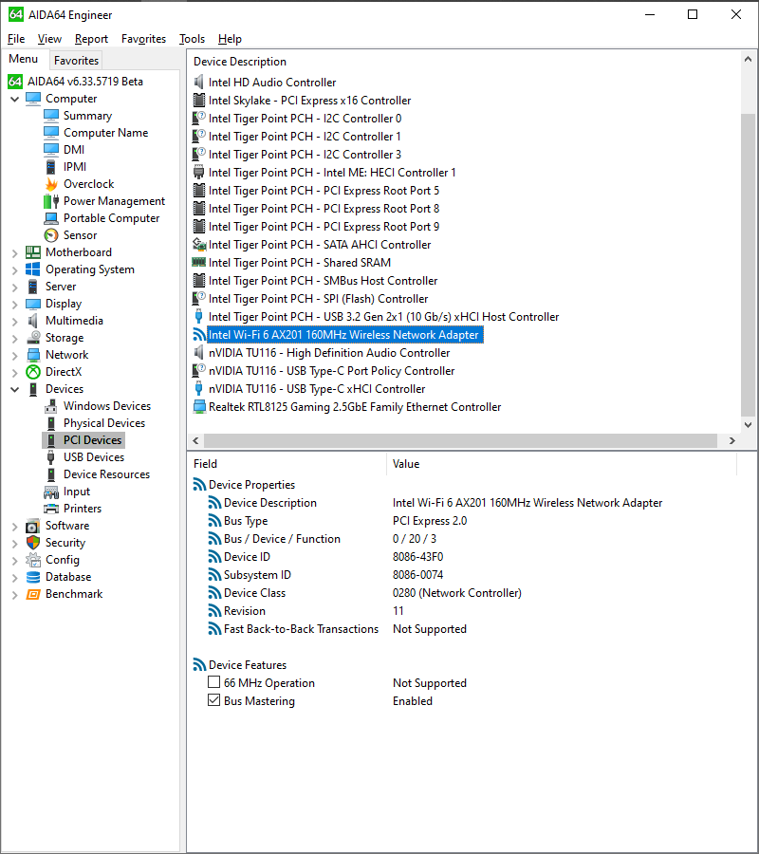This screenshot has width=759, height=854.
Task: Click the Operating System Windows logo icon
Action: click(x=33, y=269)
